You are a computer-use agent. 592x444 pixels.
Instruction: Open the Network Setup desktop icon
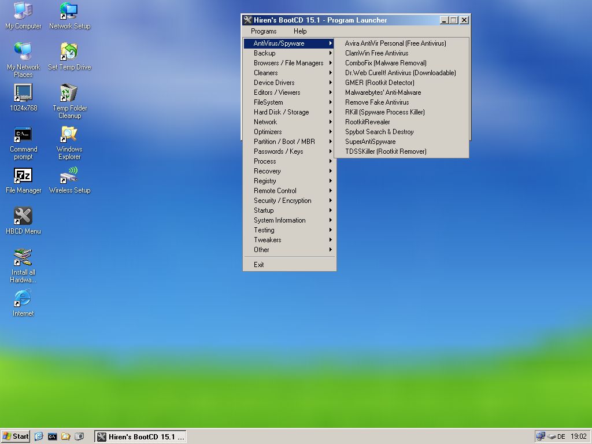click(69, 10)
